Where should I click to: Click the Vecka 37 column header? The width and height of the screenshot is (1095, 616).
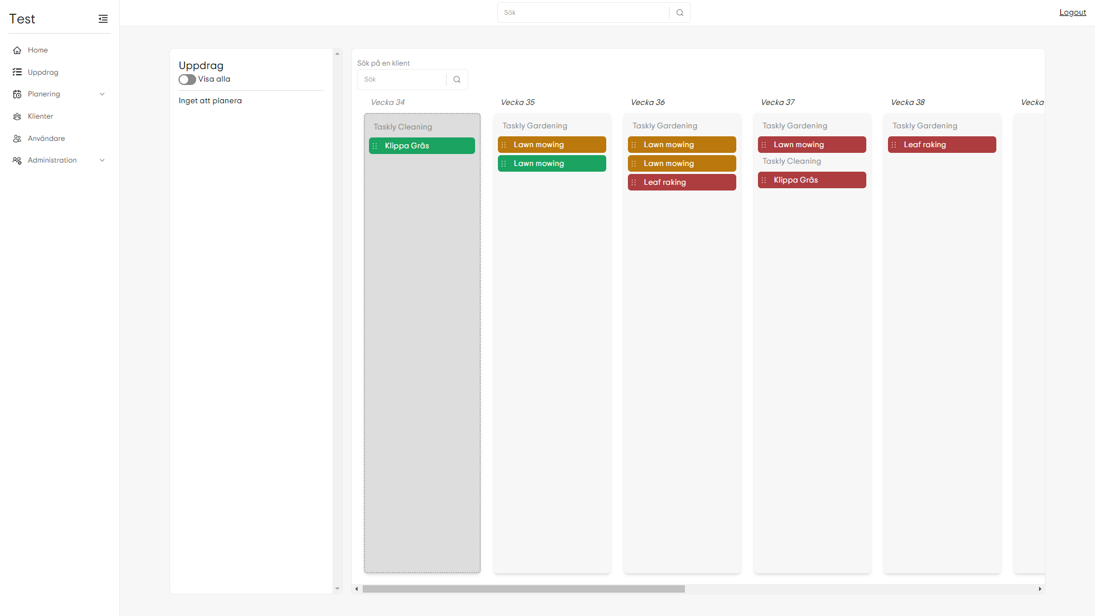778,103
